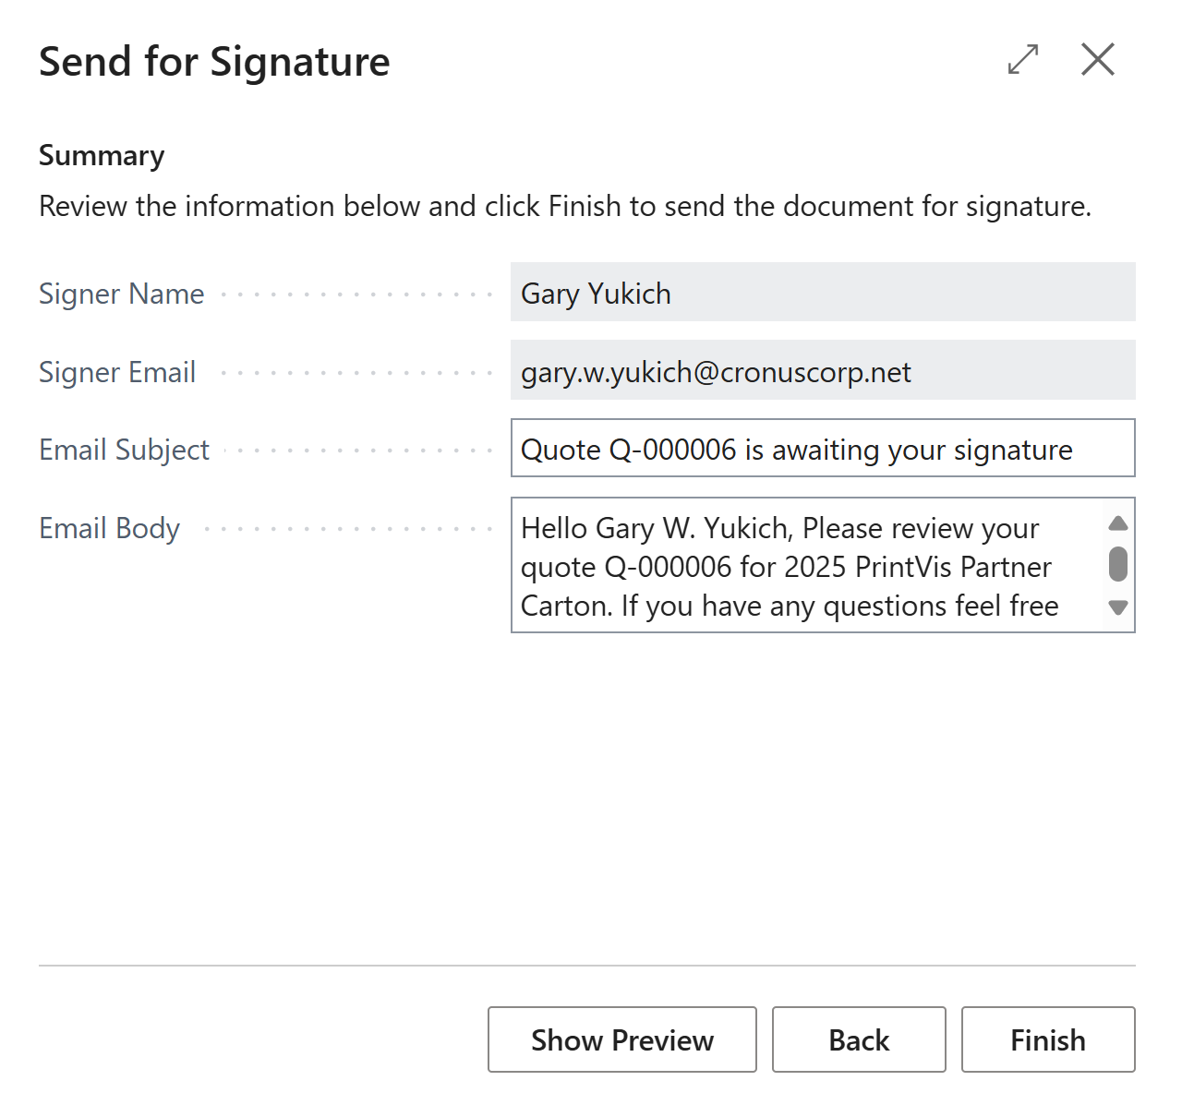Place cursor on 'Carton. If you have' line

pos(790,606)
